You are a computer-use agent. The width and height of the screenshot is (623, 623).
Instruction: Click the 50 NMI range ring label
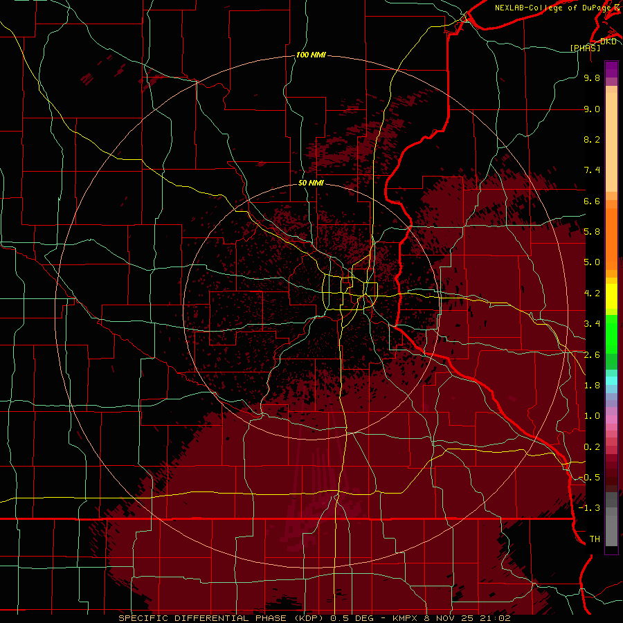(311, 183)
